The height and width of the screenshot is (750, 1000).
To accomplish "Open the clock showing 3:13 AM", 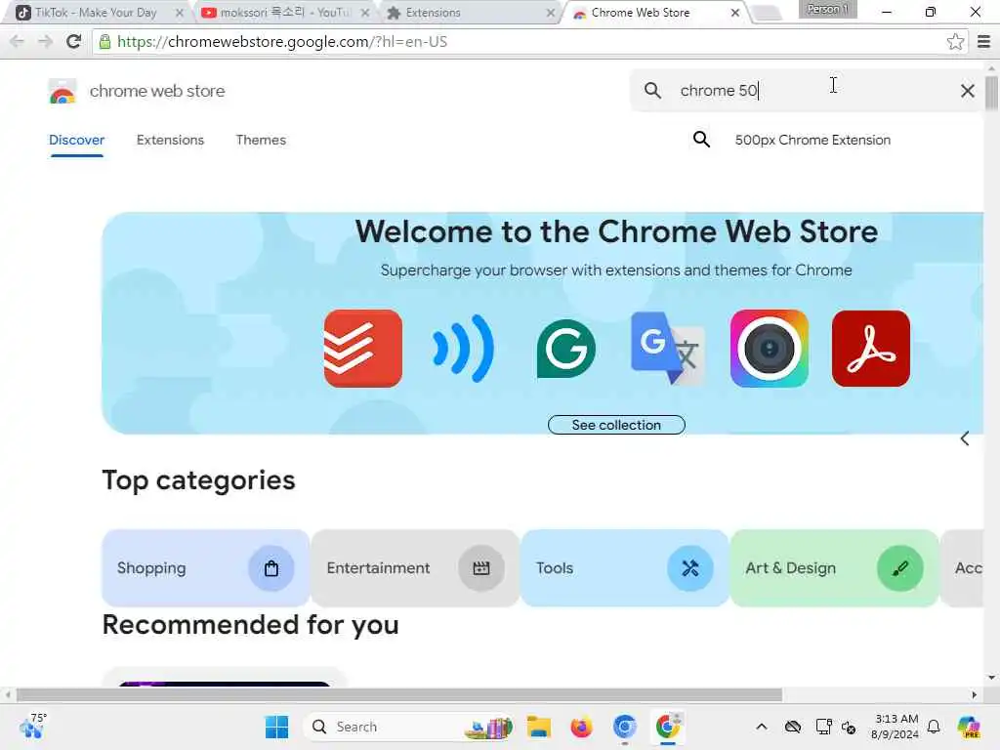I will pyautogui.click(x=896, y=727).
